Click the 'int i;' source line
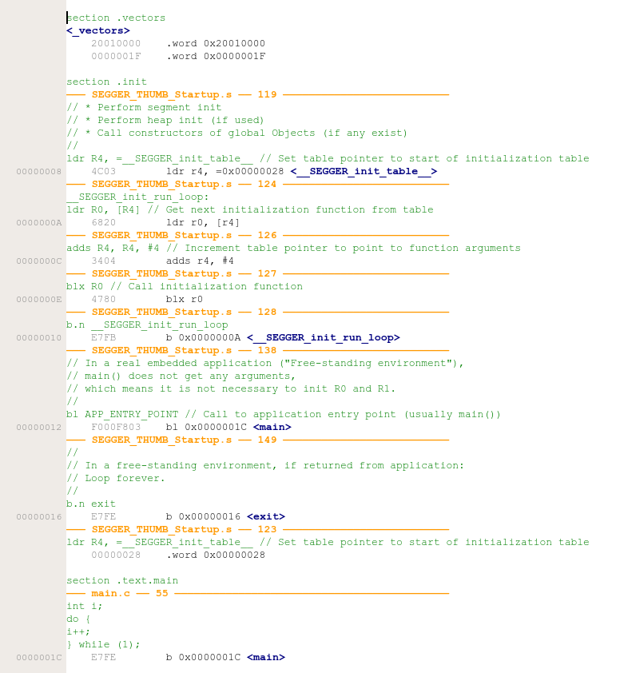The image size is (624, 673). (x=85, y=607)
